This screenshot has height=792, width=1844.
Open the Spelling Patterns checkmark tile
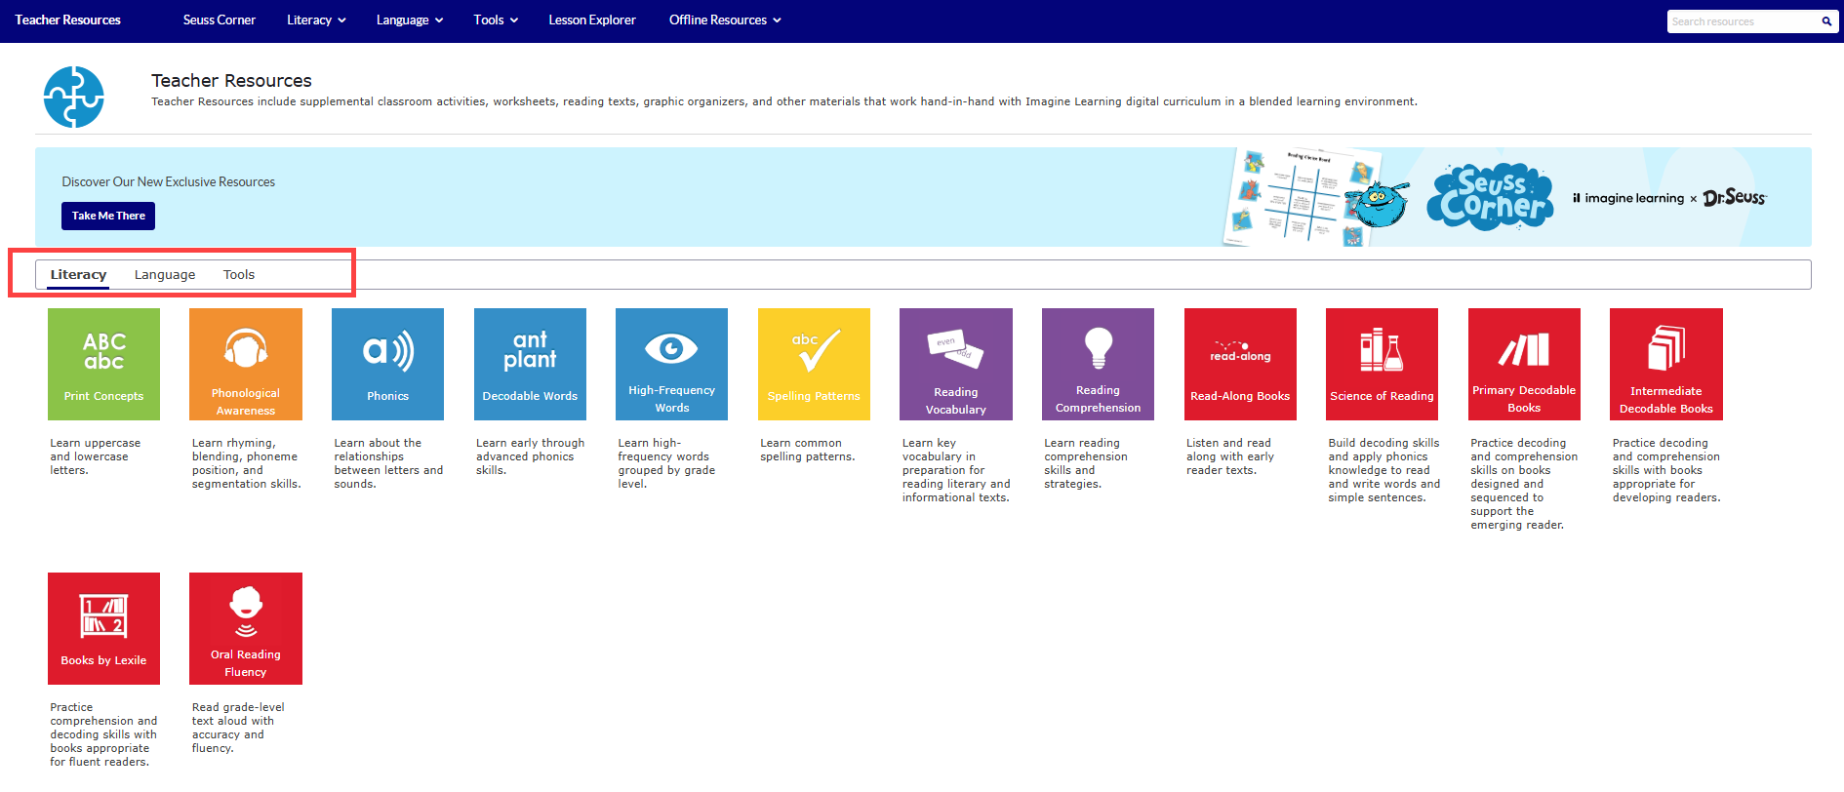[x=814, y=364]
